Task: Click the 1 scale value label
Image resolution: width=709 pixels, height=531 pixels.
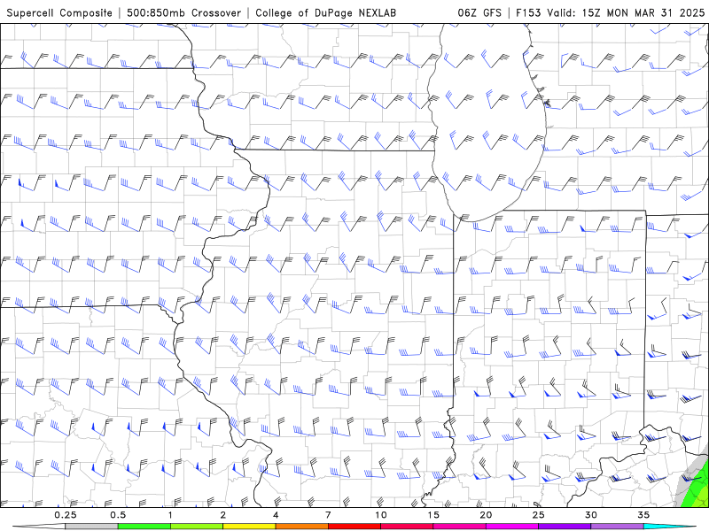Action: click(170, 515)
